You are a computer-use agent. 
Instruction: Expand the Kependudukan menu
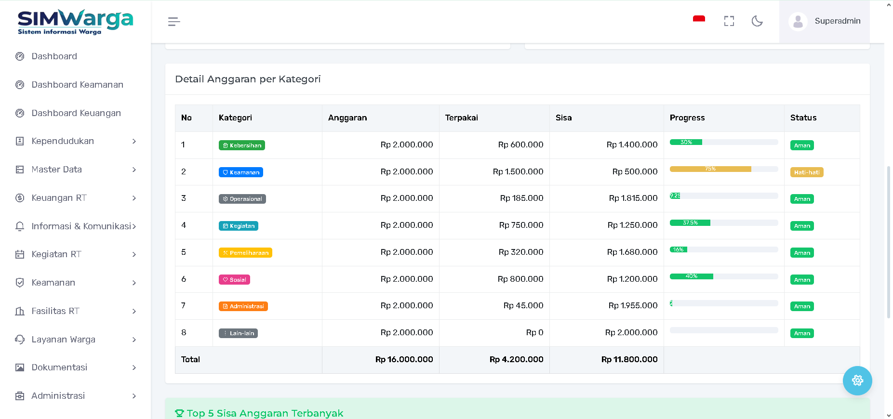pyautogui.click(x=76, y=141)
